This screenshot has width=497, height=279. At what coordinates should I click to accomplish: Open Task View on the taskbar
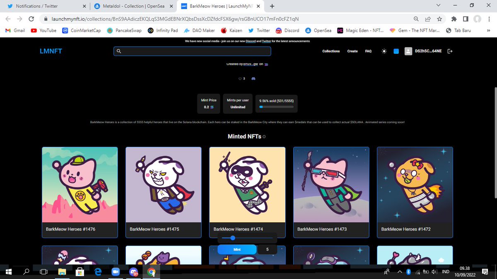(x=43, y=272)
